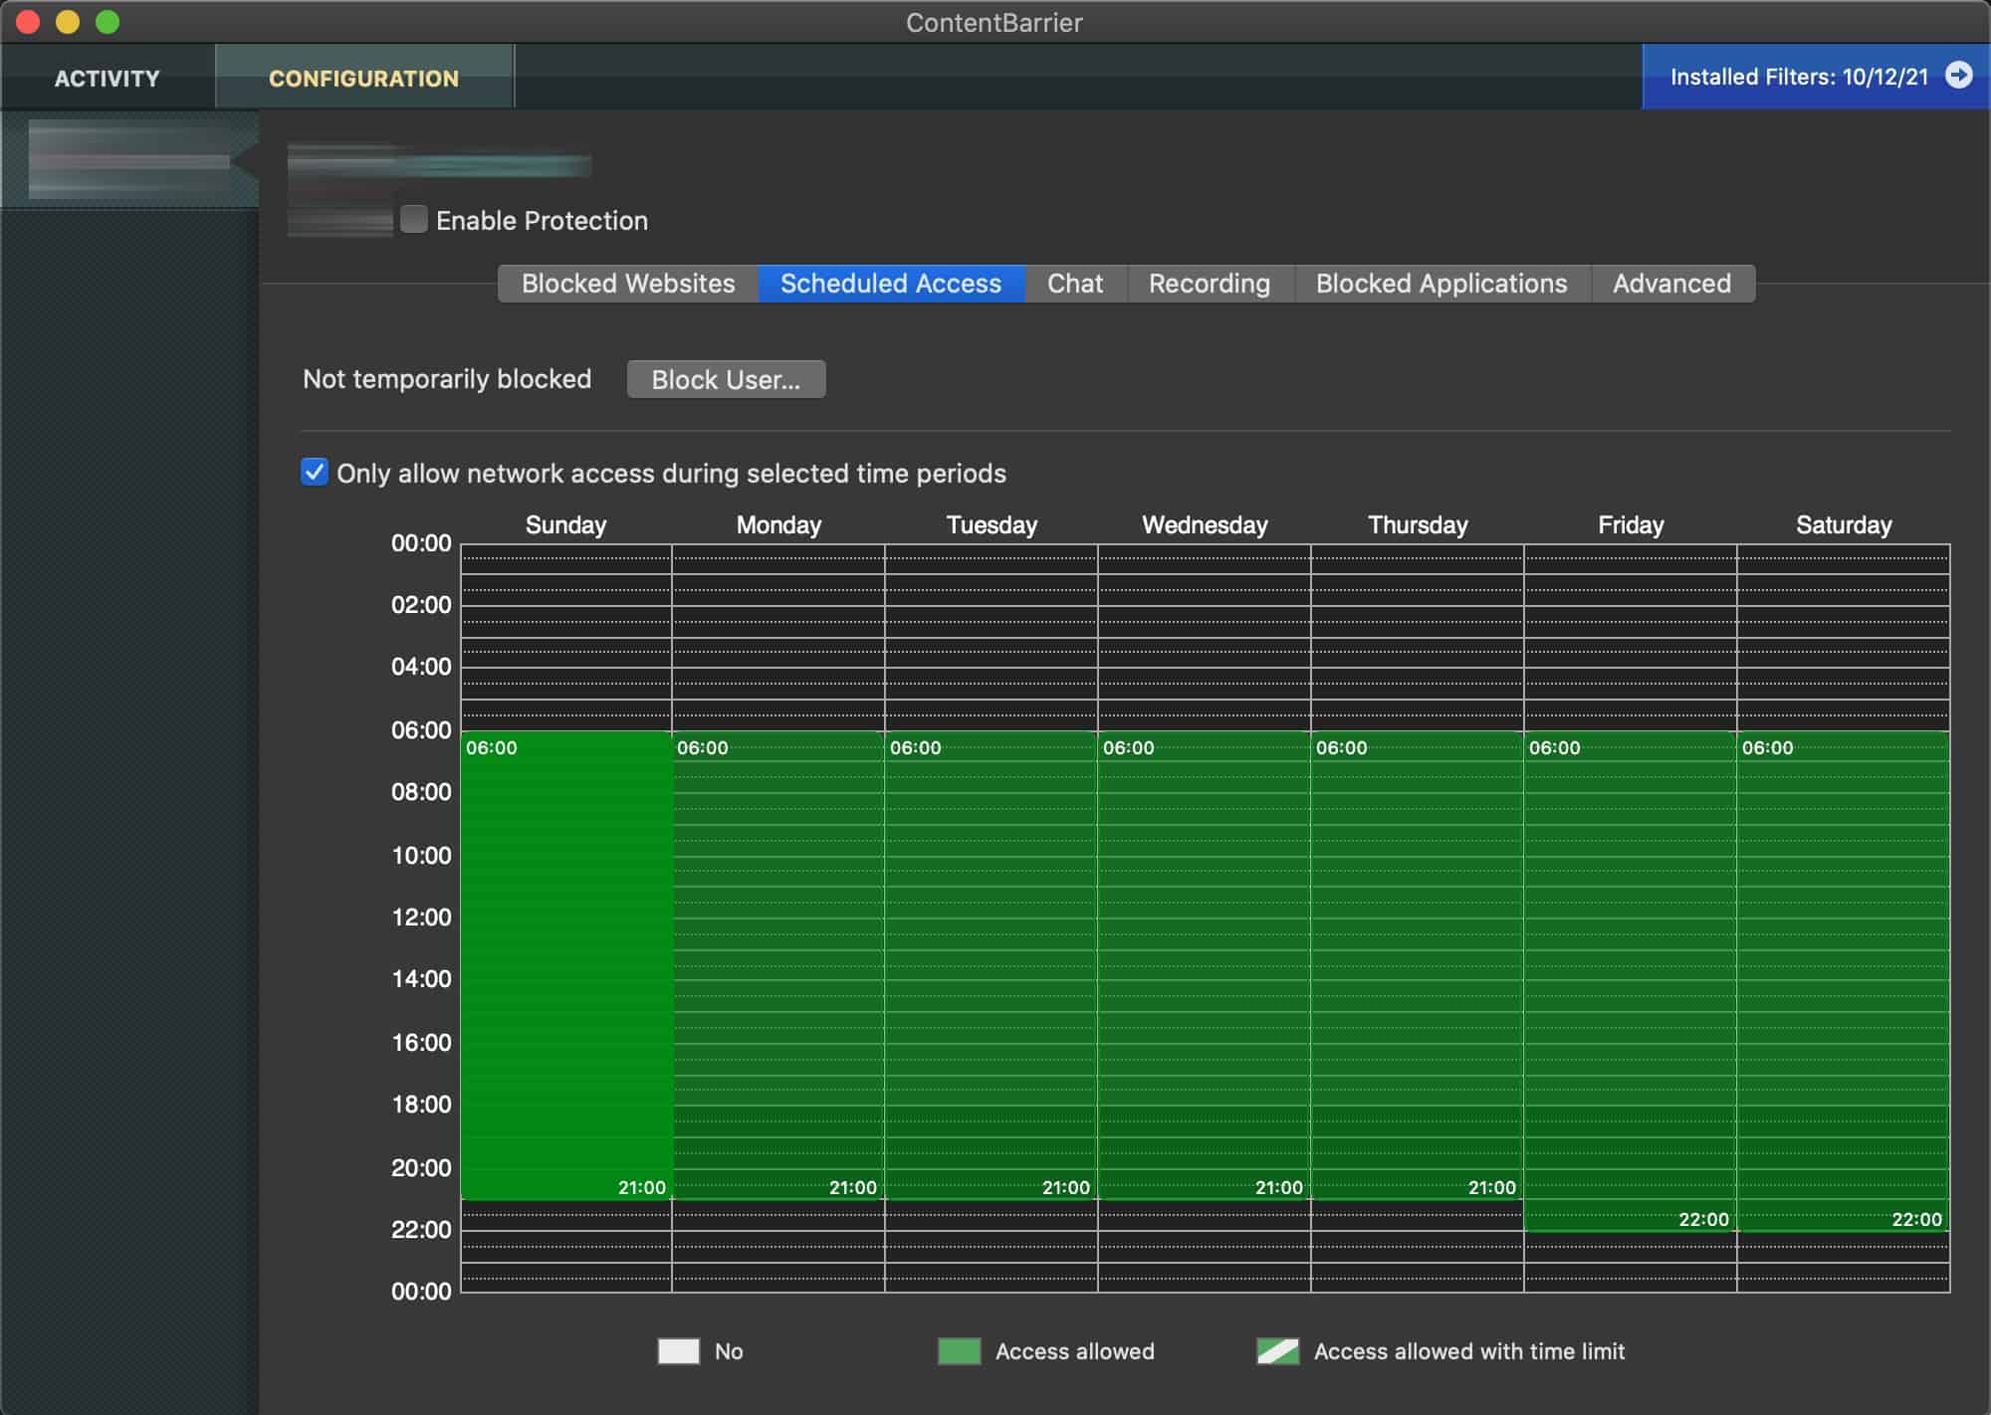Switch to the Configuration tab
Viewport: 1991px width, 1415px height.
(364, 78)
